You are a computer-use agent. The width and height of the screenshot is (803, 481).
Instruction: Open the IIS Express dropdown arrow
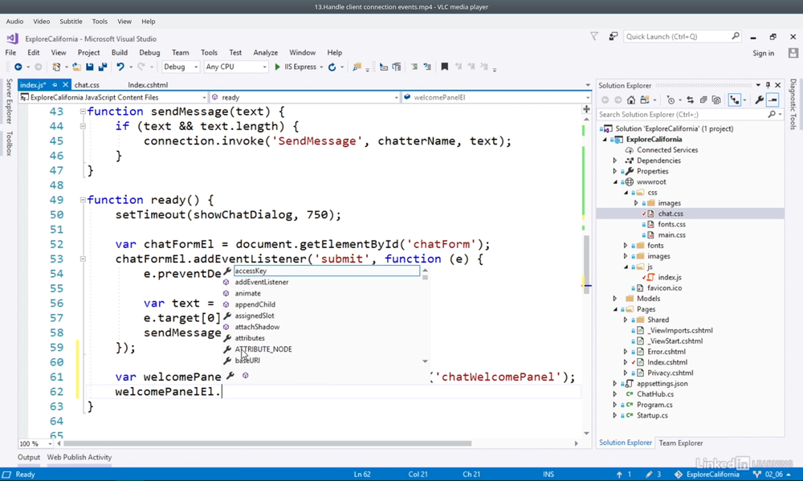(x=322, y=67)
